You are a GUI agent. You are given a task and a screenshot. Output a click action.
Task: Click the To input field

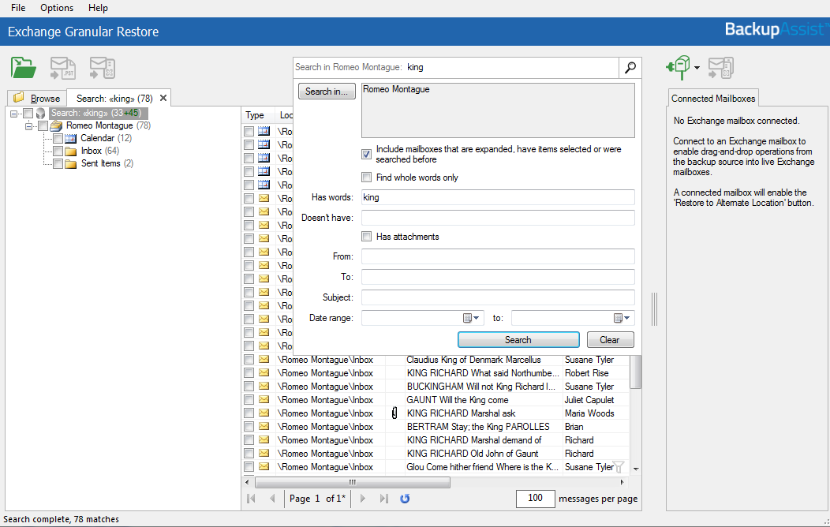coord(498,277)
